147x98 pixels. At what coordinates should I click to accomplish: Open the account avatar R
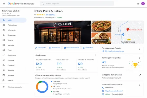(x=143, y=4)
